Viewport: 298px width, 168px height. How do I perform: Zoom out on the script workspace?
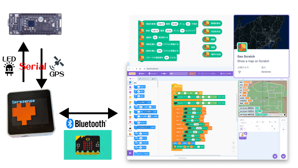(x=234, y=147)
